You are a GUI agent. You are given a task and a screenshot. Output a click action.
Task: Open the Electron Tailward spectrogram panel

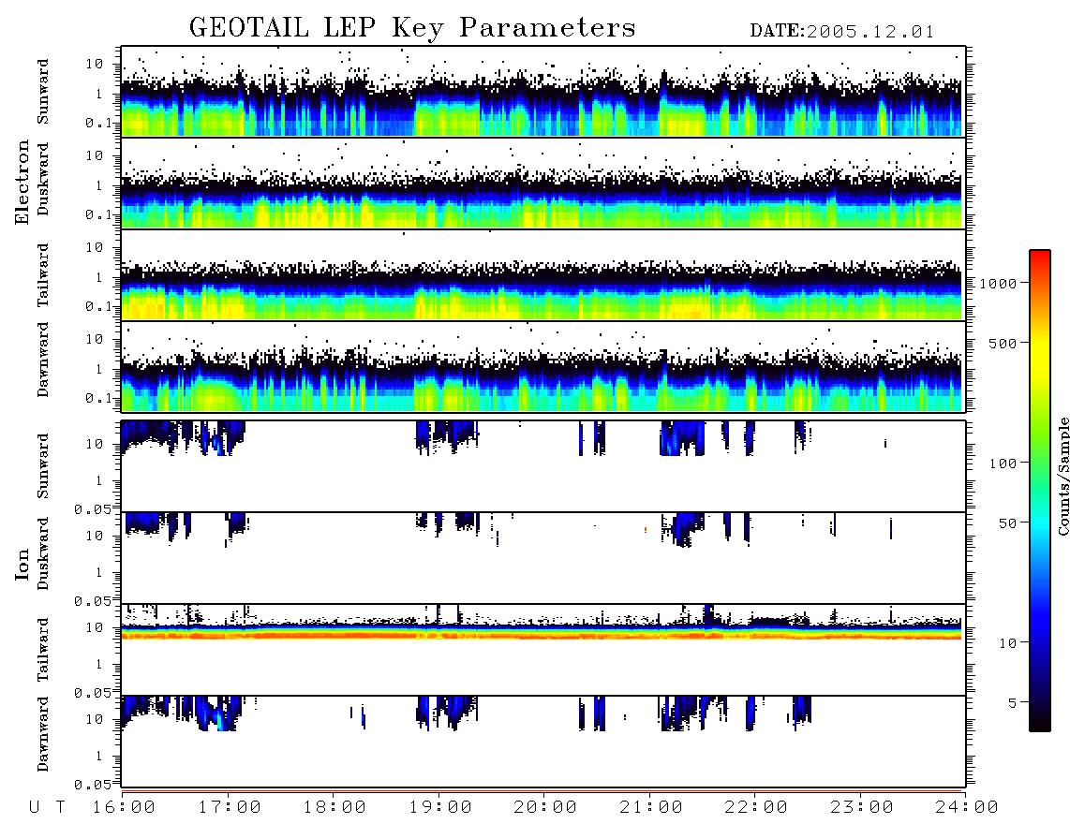[543, 275]
